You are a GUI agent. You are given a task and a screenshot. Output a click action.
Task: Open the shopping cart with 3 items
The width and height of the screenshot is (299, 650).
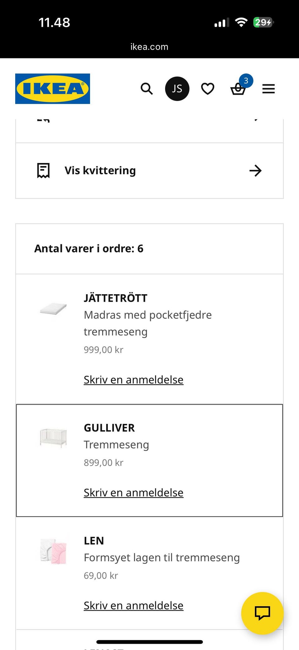(x=238, y=90)
